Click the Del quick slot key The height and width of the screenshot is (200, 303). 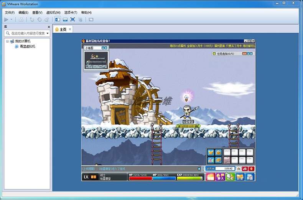[235, 160]
